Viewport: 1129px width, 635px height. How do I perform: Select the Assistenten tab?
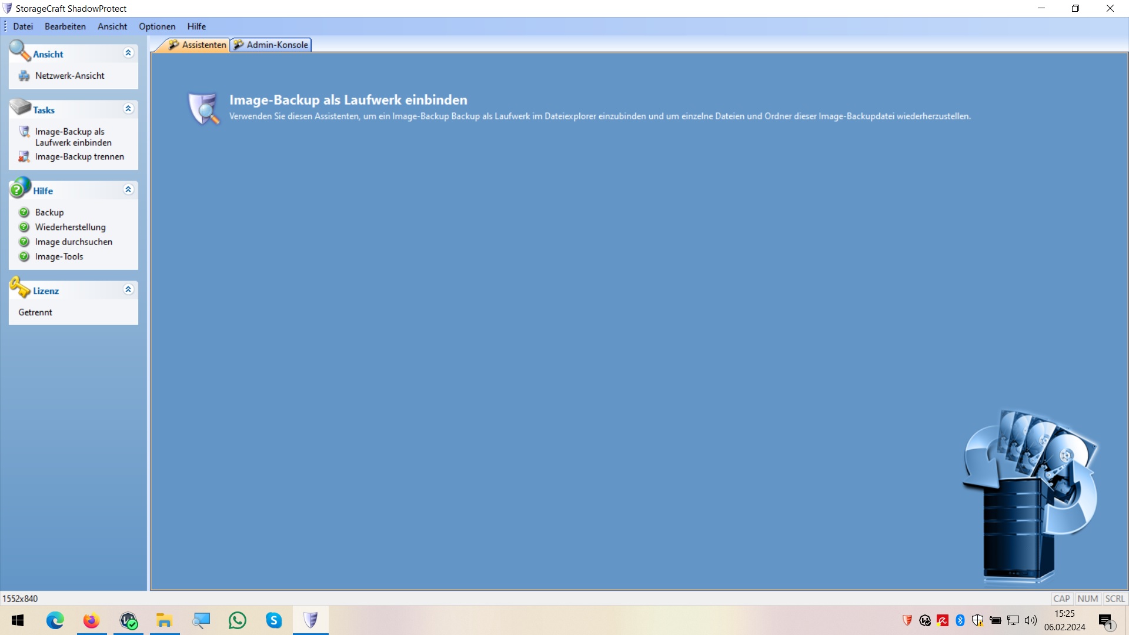(198, 45)
